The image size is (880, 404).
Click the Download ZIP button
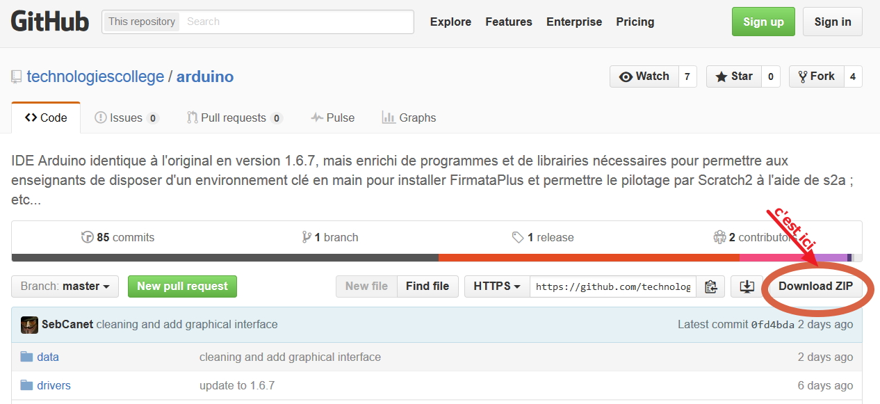[x=815, y=286]
